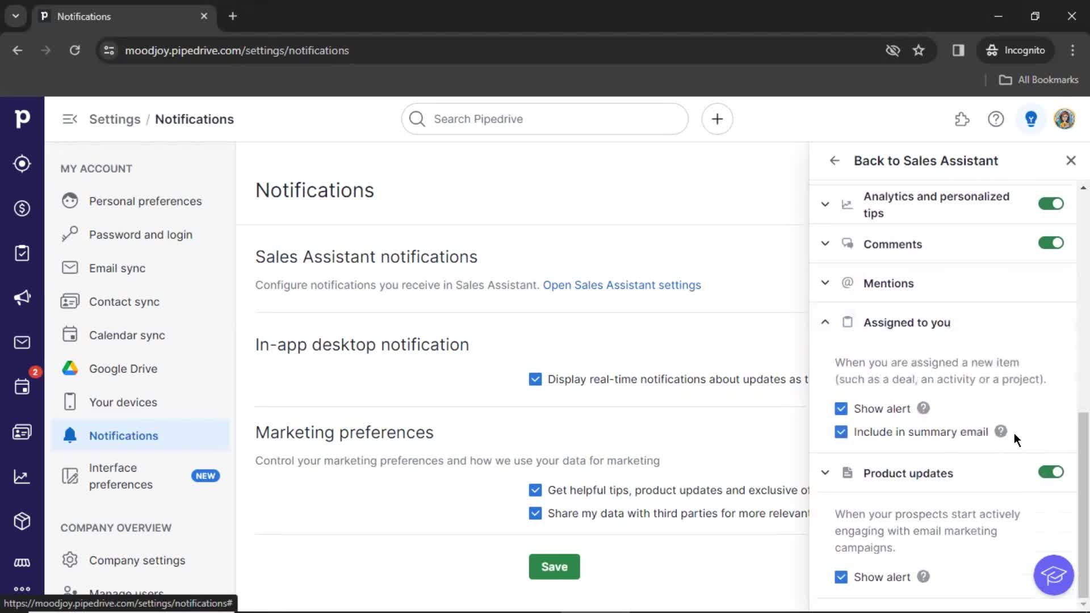Expand the Mentions section chevron
The height and width of the screenshot is (613, 1090).
(826, 283)
